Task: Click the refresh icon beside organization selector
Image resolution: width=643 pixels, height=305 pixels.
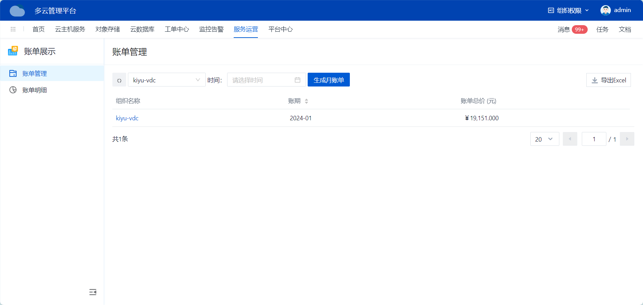Action: point(119,80)
